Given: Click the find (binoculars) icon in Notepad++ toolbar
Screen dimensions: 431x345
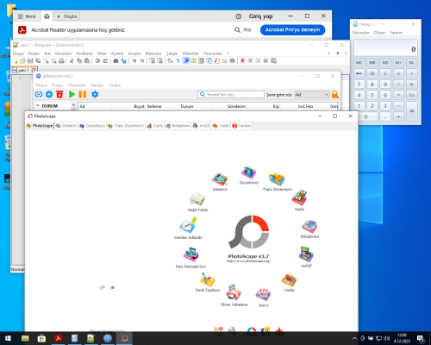Looking at the screenshot, I should (x=116, y=60).
